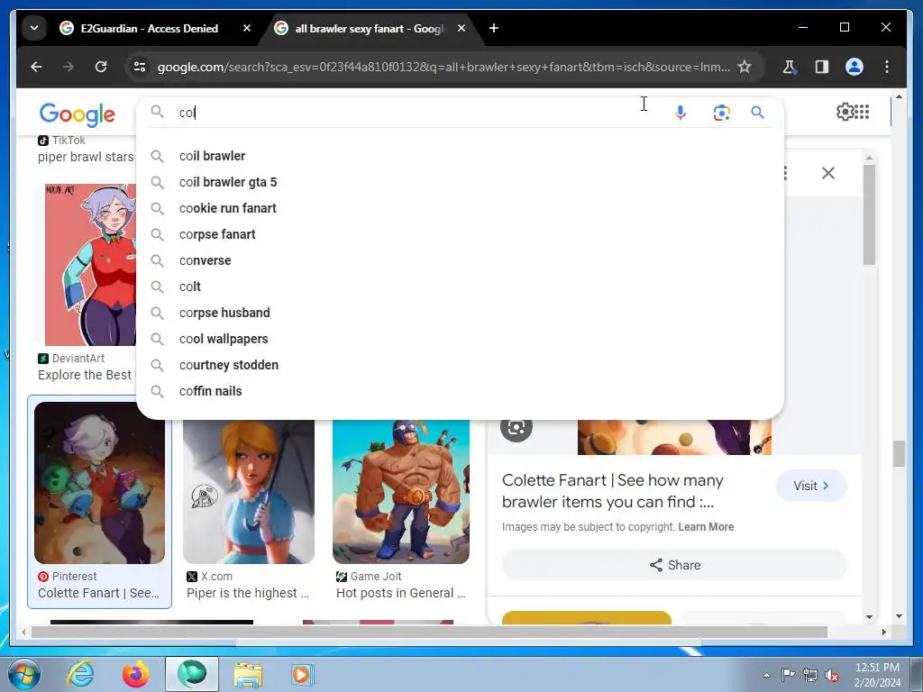The width and height of the screenshot is (923, 692).
Task: Open the taskbar clock showing 12:51 PM
Action: pos(877,675)
